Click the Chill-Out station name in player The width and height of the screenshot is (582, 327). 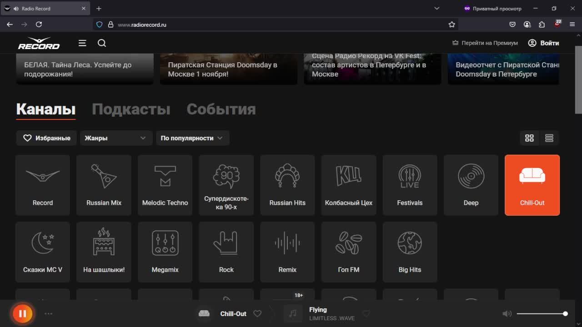pos(233,314)
